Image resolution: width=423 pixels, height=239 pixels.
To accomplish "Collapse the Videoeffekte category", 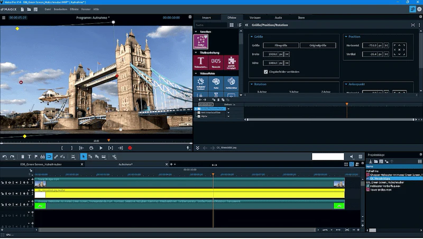I will [196, 73].
